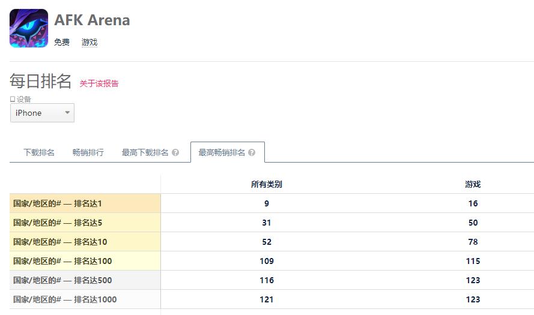Viewport: 534px width, 315px height.
Task: Click value 109 in 所有类别 column
Action: click(x=267, y=261)
